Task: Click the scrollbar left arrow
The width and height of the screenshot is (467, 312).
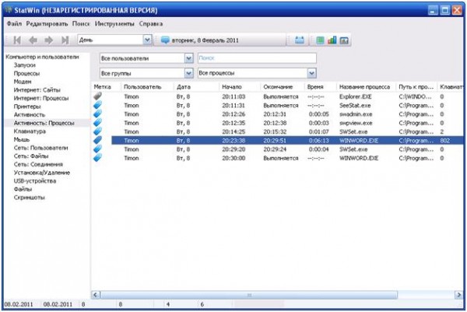Action: tap(95, 295)
